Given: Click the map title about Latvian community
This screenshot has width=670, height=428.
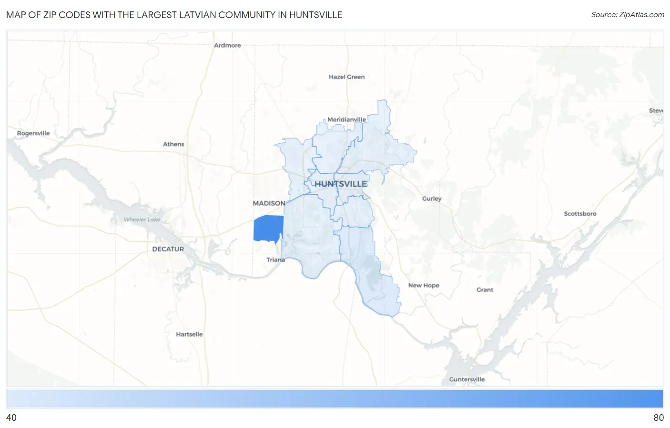Looking at the screenshot, I should point(174,15).
